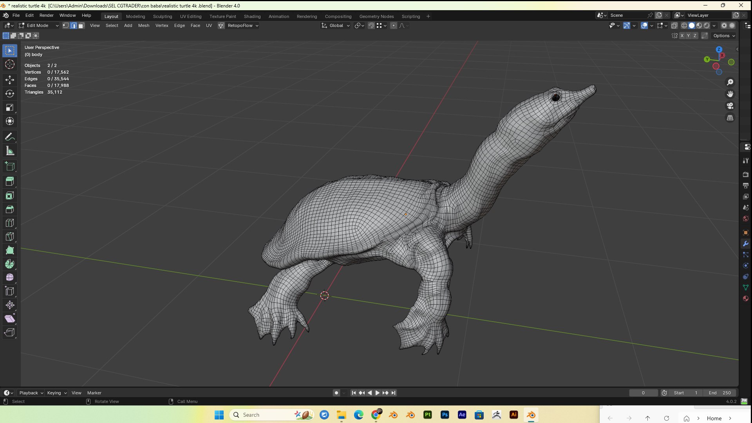The width and height of the screenshot is (752, 423).
Task: Open the Edit Mode dropdown
Action: click(39, 25)
